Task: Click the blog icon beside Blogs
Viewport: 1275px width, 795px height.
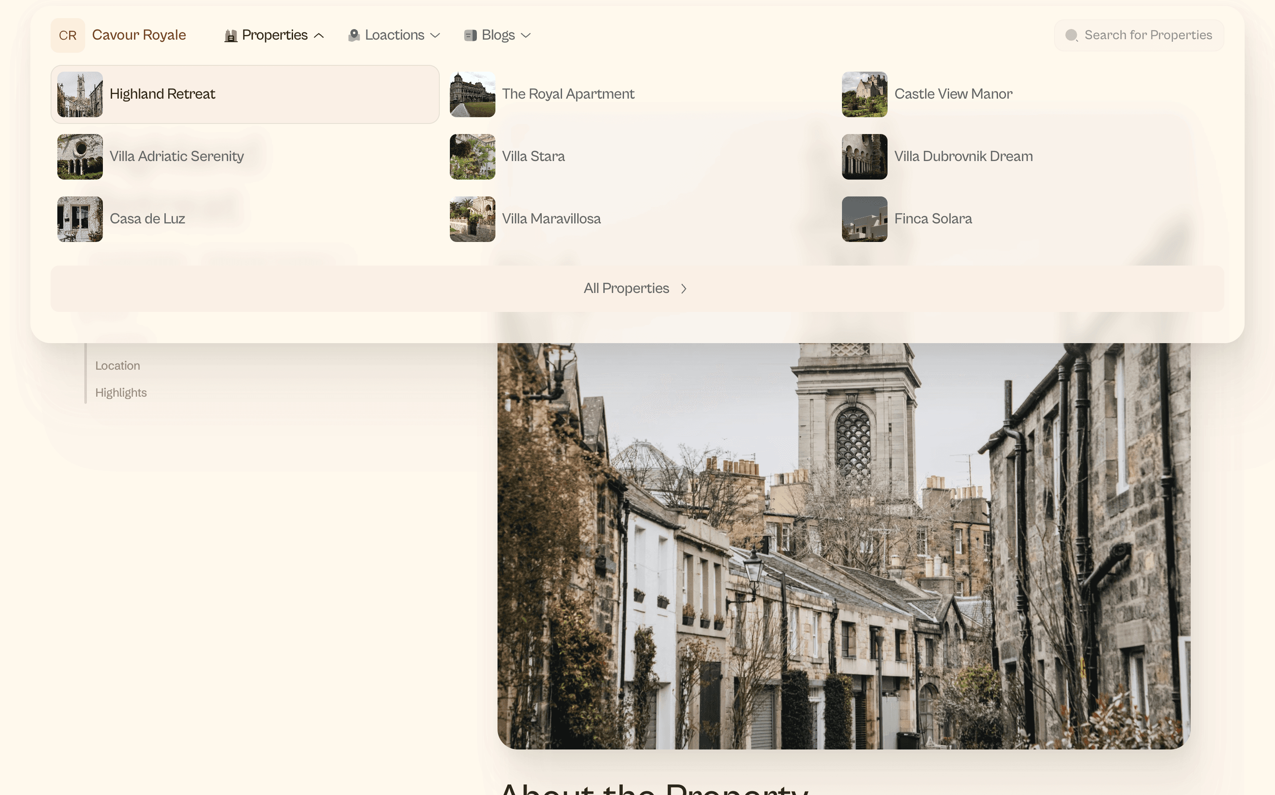Action: tap(470, 35)
